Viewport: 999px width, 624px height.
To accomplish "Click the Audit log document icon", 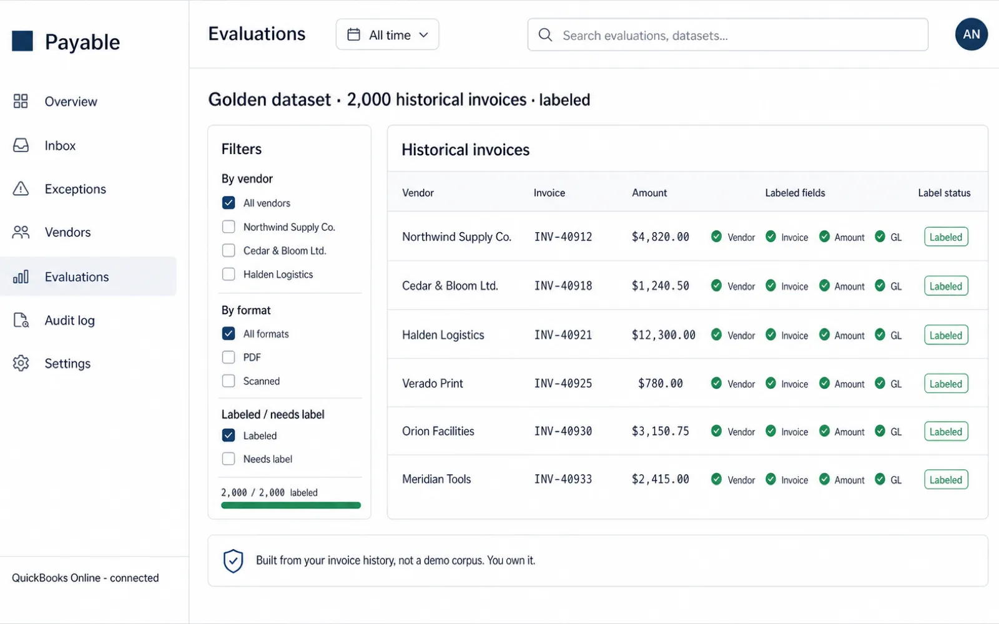I will click(21, 320).
